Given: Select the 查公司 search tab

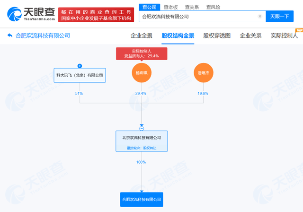Looking at the screenshot, I should pyautogui.click(x=150, y=7).
